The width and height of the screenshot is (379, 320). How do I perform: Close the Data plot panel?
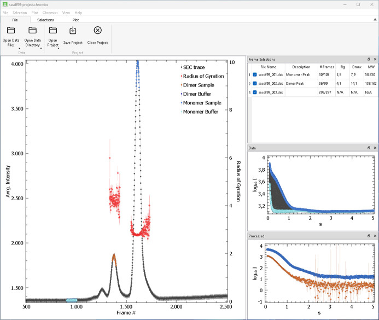tap(375, 148)
